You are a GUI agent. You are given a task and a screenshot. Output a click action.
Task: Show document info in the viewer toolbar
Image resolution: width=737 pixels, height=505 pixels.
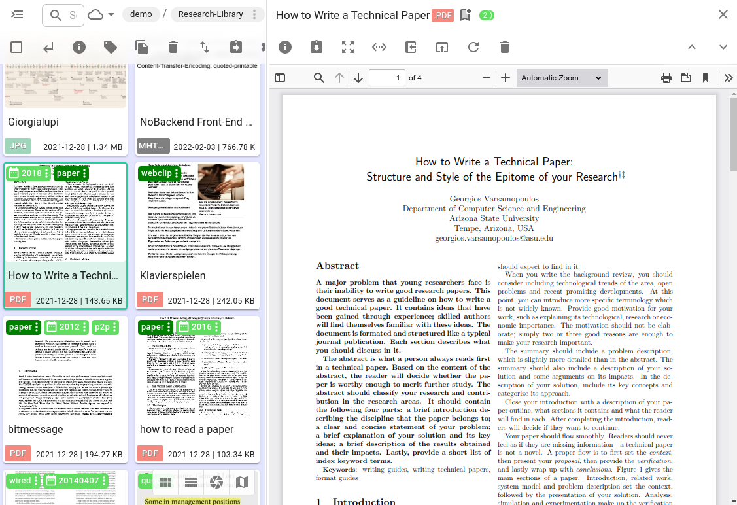285,47
